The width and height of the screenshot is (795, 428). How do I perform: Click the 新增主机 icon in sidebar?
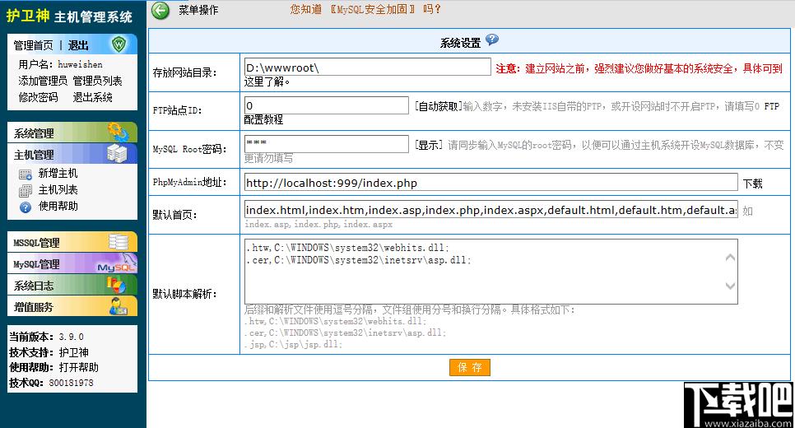[26, 174]
